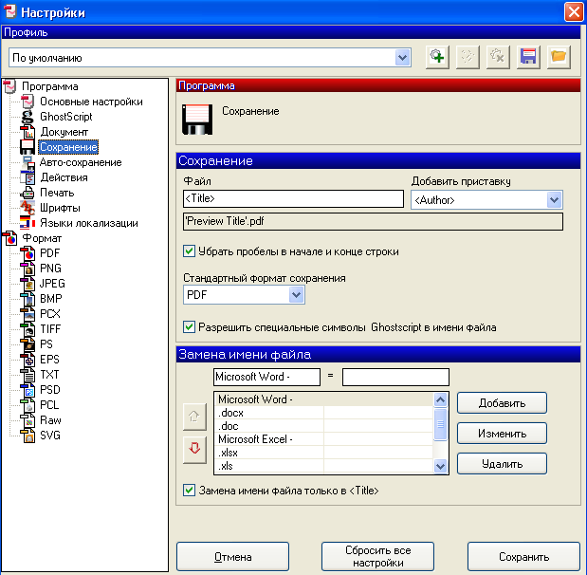Click the BMP format icon

(x=28, y=299)
